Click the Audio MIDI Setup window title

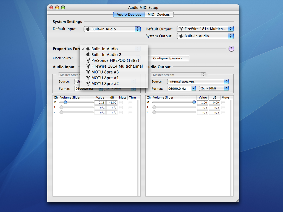click(x=143, y=7)
